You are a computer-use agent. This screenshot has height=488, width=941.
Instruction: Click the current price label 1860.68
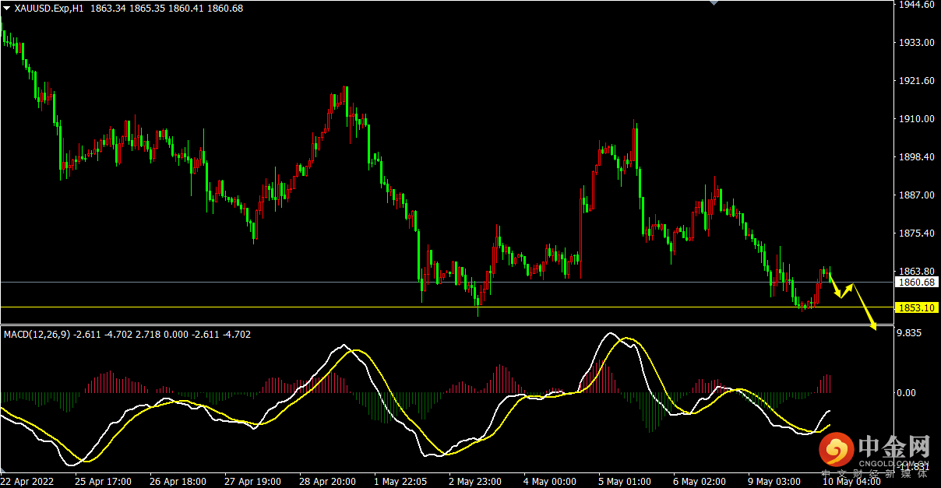[916, 283]
